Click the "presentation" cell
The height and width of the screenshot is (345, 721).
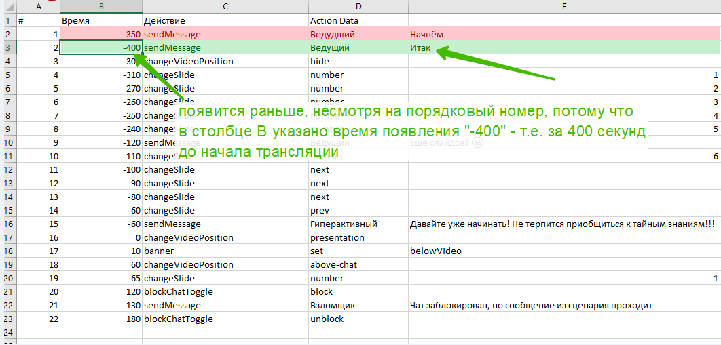pos(357,238)
